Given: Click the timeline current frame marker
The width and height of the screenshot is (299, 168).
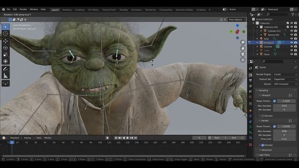Looking at the screenshot, I should click(x=12, y=142).
